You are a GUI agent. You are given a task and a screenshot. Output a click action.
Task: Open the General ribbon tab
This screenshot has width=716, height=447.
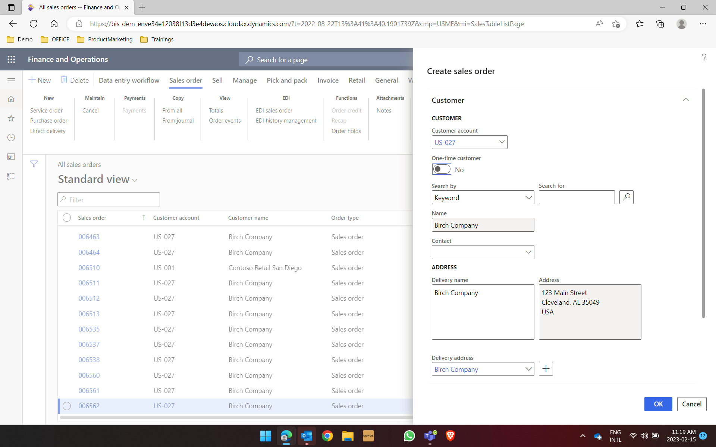coord(386,80)
